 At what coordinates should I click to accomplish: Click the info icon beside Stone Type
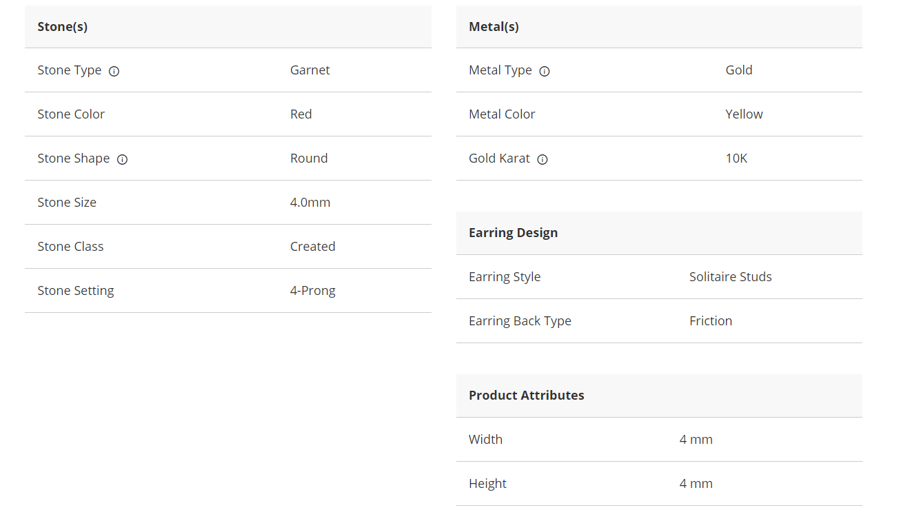click(114, 71)
